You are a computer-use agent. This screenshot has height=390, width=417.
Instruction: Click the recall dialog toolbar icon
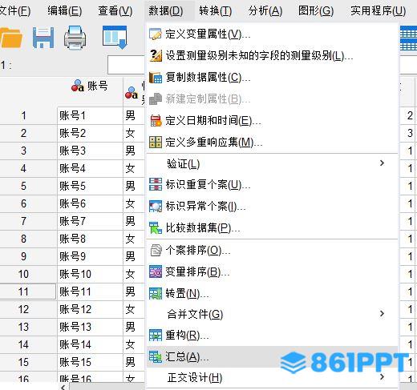[x=115, y=38]
